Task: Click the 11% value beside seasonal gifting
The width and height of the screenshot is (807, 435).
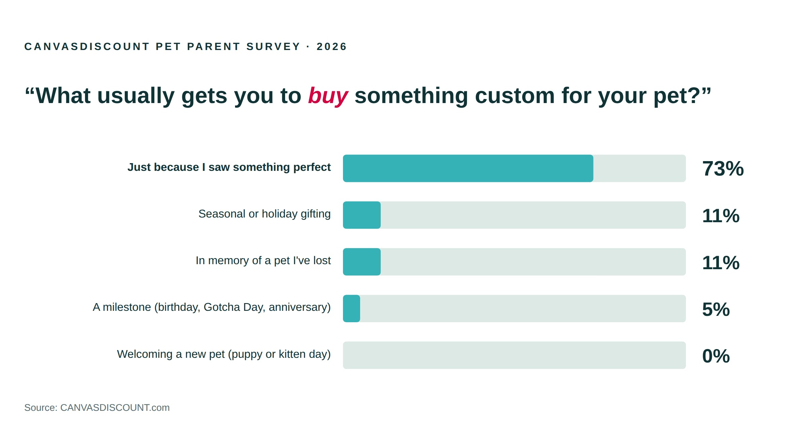Action: click(721, 215)
